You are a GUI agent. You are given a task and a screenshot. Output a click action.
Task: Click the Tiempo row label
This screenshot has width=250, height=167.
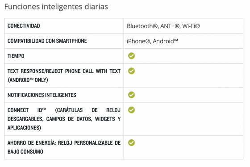(x=16, y=56)
